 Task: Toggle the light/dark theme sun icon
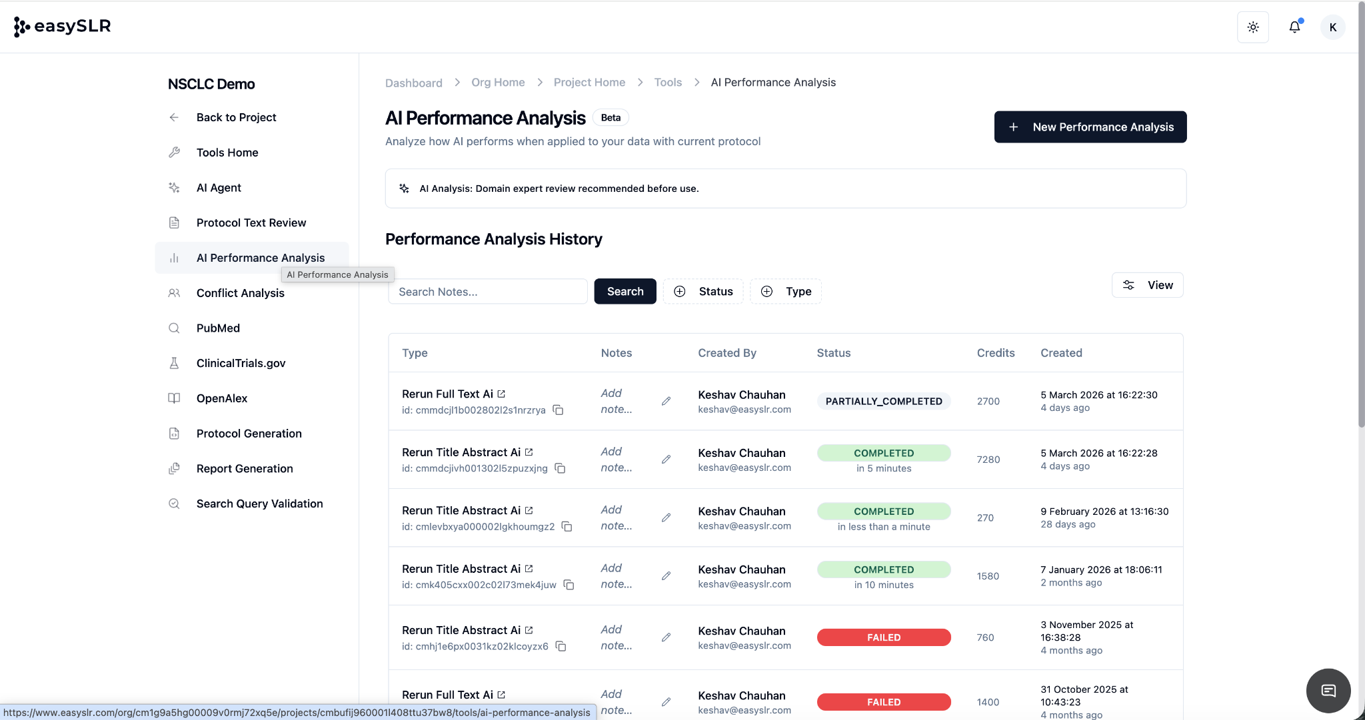click(x=1253, y=27)
